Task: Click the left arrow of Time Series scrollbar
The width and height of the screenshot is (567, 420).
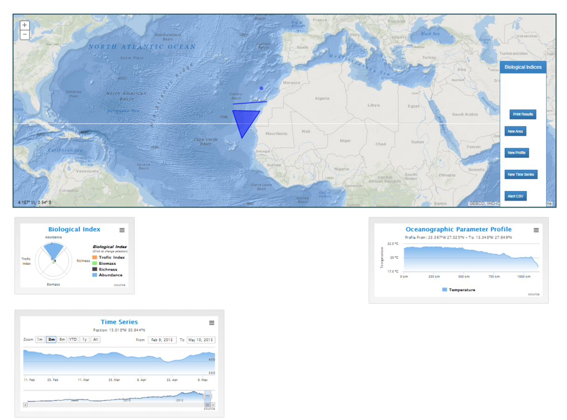Action: pyautogui.click(x=25, y=405)
